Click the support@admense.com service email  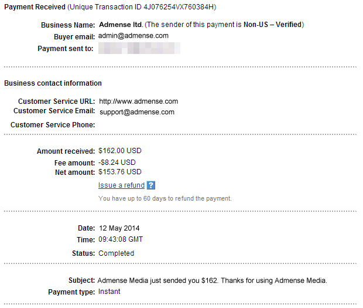[x=137, y=112]
